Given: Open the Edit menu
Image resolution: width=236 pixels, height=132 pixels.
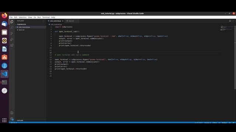Looking at the screenshot, I should 15,17.
